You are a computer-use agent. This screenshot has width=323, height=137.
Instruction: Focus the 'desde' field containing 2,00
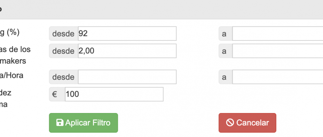coord(127,51)
